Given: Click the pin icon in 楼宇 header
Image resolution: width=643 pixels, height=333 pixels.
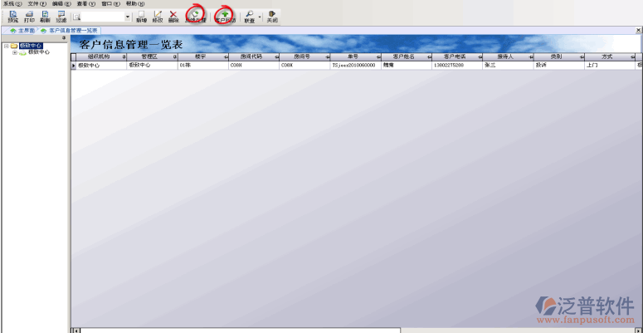Looking at the screenshot, I should coord(226,56).
